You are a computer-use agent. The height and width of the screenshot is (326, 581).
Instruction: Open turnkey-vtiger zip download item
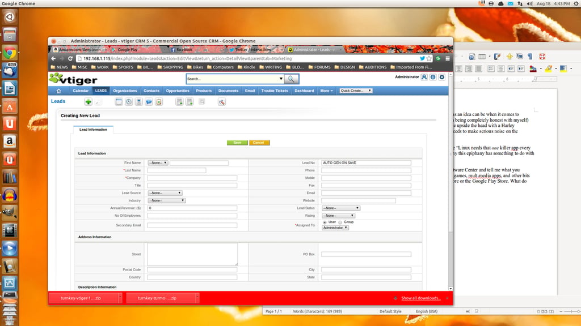coord(84,298)
